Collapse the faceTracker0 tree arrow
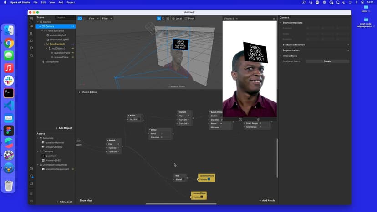 (x=45, y=44)
